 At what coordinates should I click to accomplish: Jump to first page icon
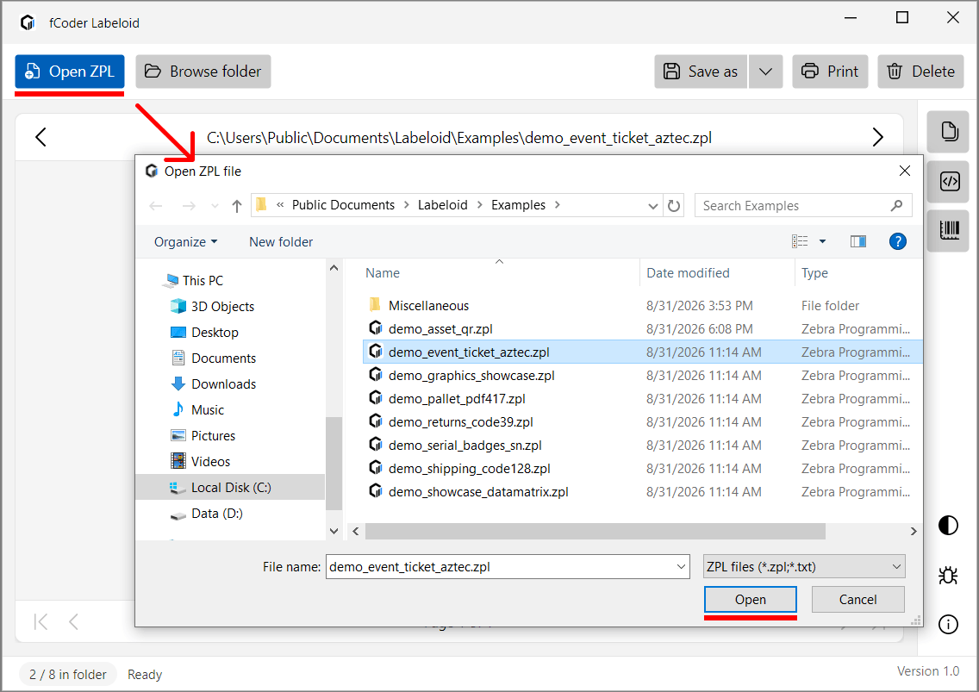[x=41, y=621]
